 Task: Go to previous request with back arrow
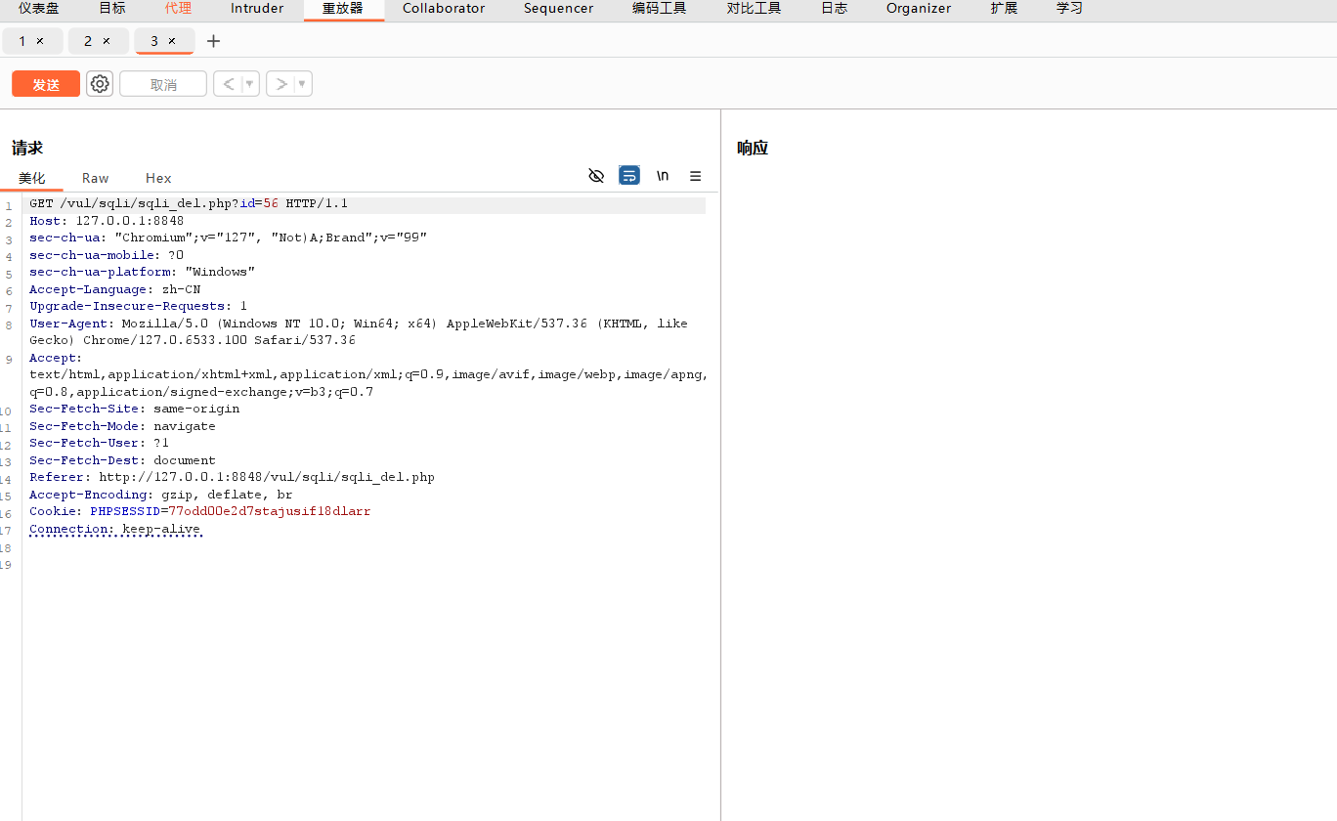pos(228,84)
